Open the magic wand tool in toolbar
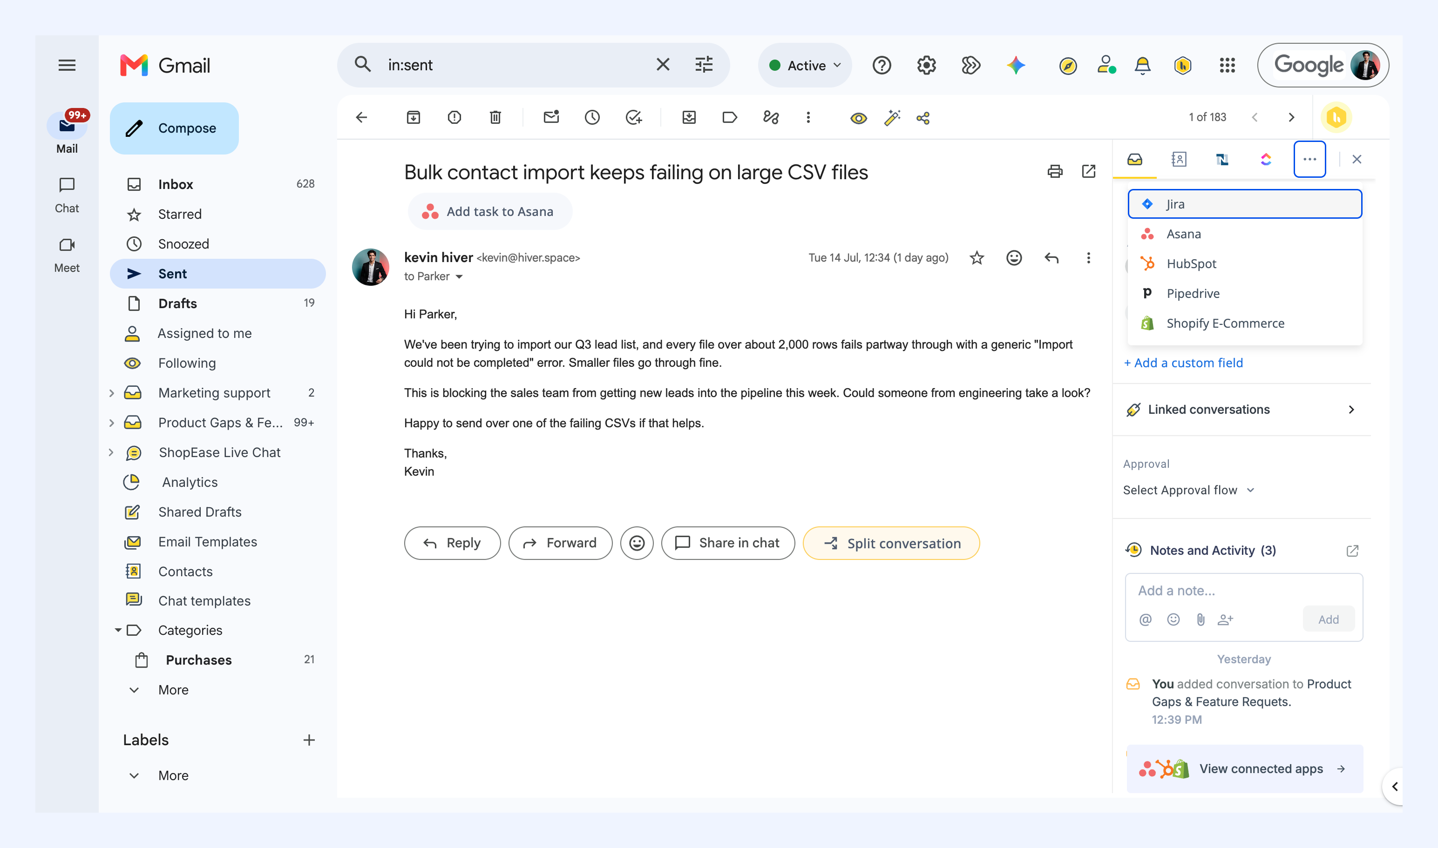 tap(892, 118)
